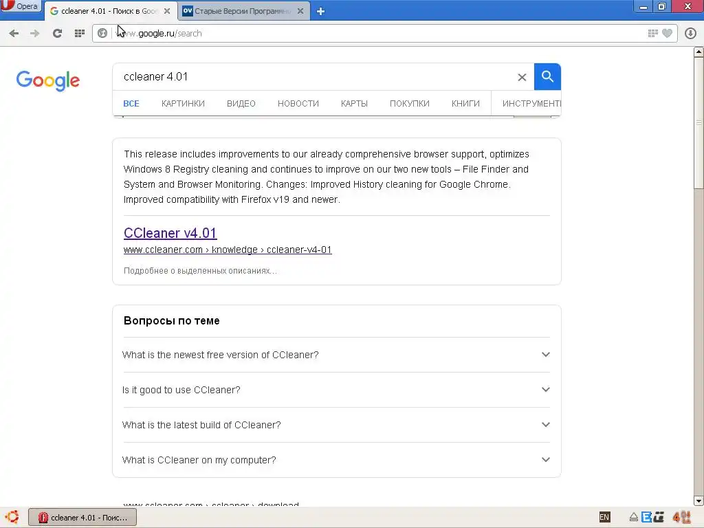Open the ПОКУПКИ results tab
704x528 pixels.
410,104
